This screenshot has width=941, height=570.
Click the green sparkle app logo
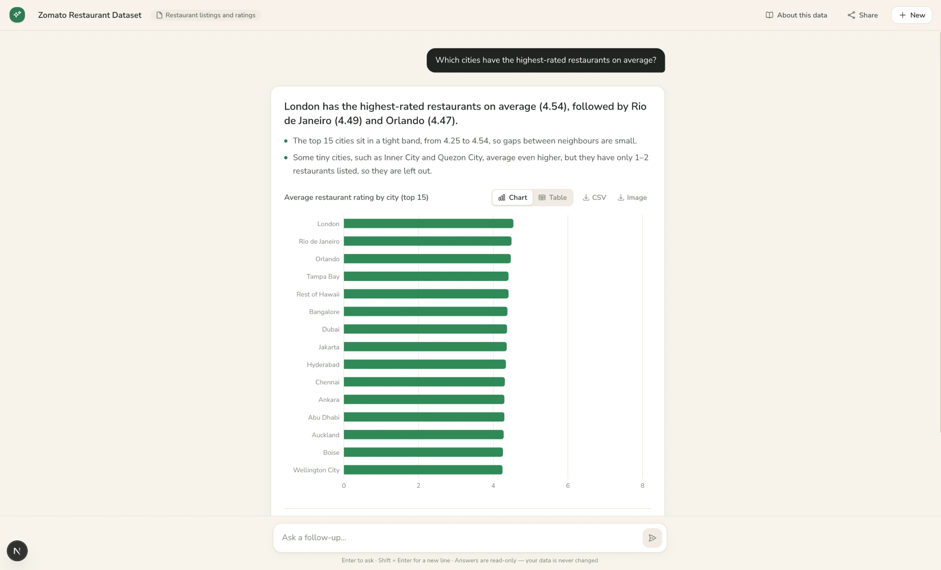click(17, 15)
